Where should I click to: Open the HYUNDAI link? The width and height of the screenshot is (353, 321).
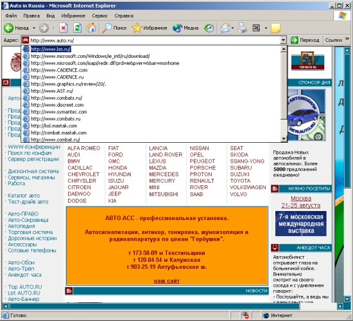point(119,174)
